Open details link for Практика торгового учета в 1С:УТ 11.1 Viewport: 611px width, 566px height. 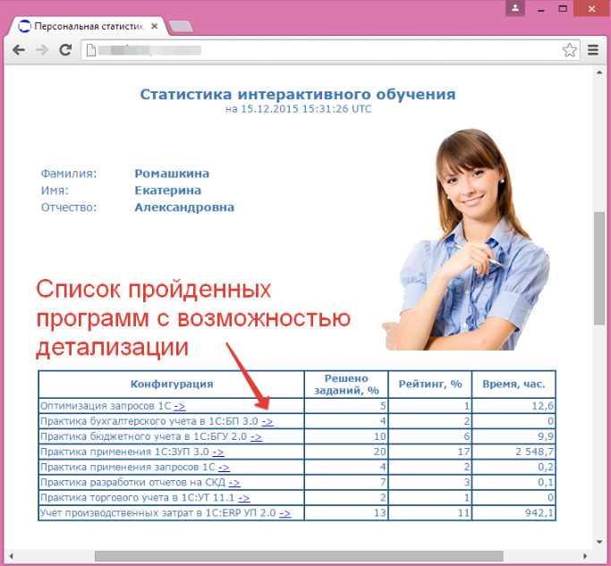pos(244,498)
